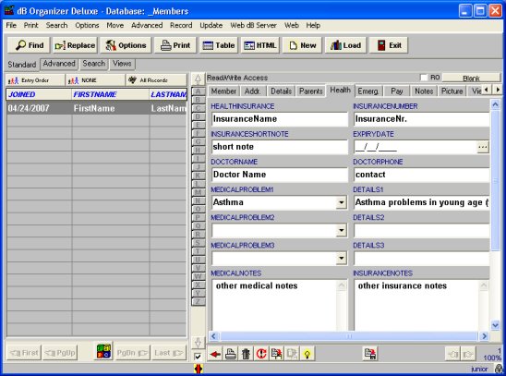
Task: Open the Advanced menu in menu bar
Action: pyautogui.click(x=147, y=26)
